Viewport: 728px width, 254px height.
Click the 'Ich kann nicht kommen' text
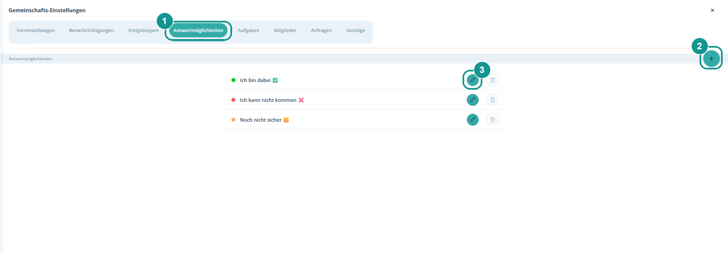click(268, 100)
